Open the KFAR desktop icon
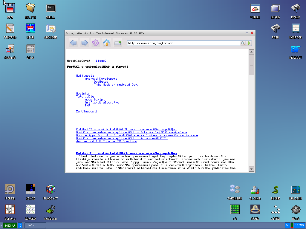The image size is (306, 229). click(x=30, y=31)
